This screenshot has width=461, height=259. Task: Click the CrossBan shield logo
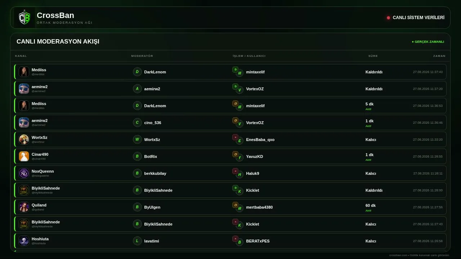coord(24,18)
